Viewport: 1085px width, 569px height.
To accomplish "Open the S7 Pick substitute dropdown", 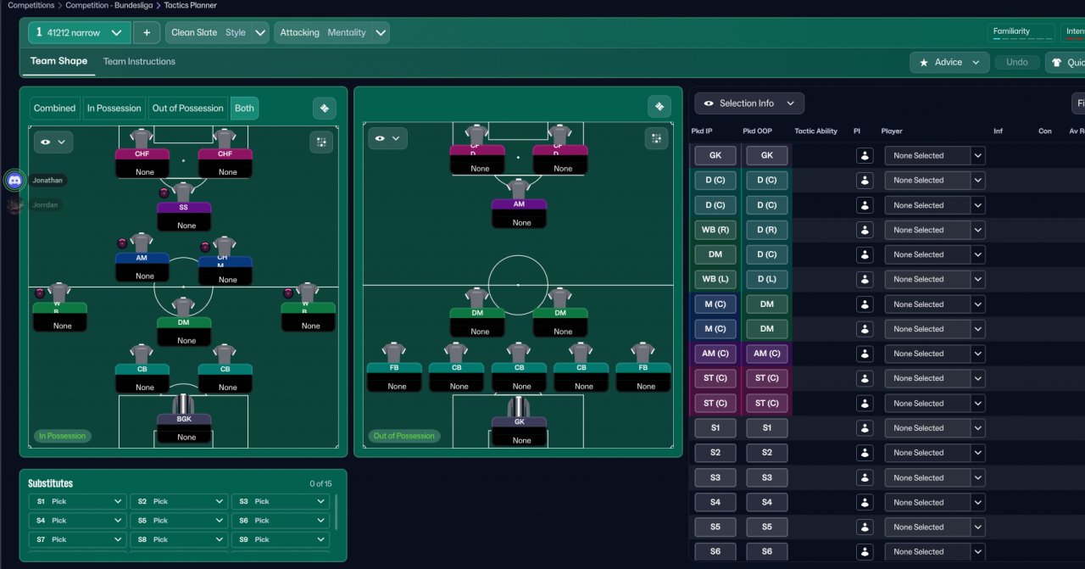I will pos(78,539).
